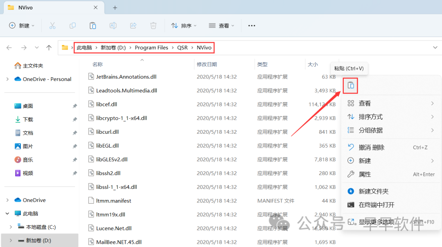Screen dimensions: 442x247
Task: Click Program Files in address breadcrumb
Action: click(151, 47)
